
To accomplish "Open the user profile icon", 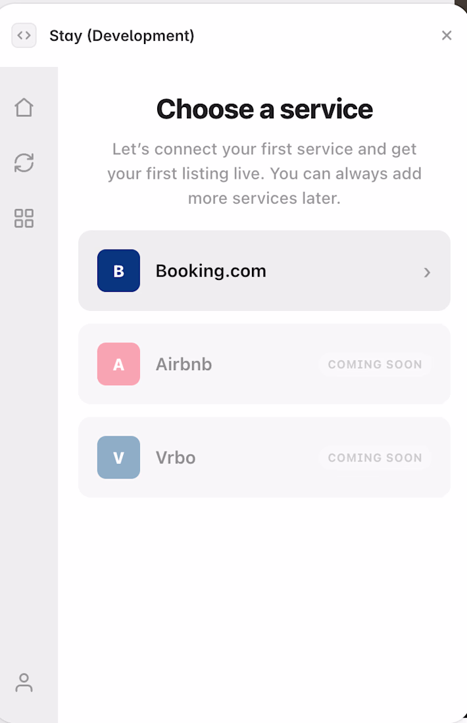I will [x=24, y=683].
